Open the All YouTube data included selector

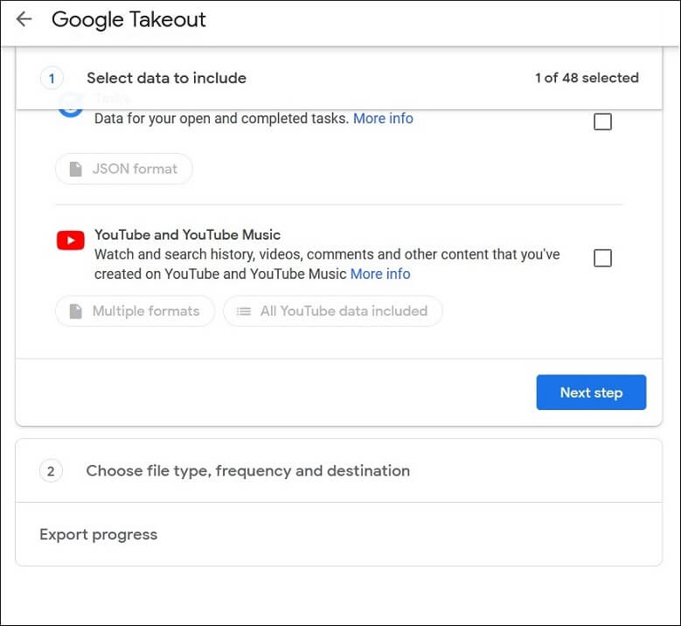click(x=333, y=311)
